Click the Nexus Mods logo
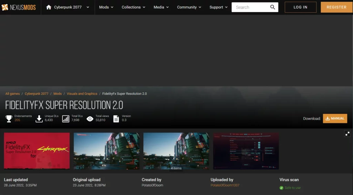Image resolution: width=353 pixels, height=195 pixels. (19, 7)
